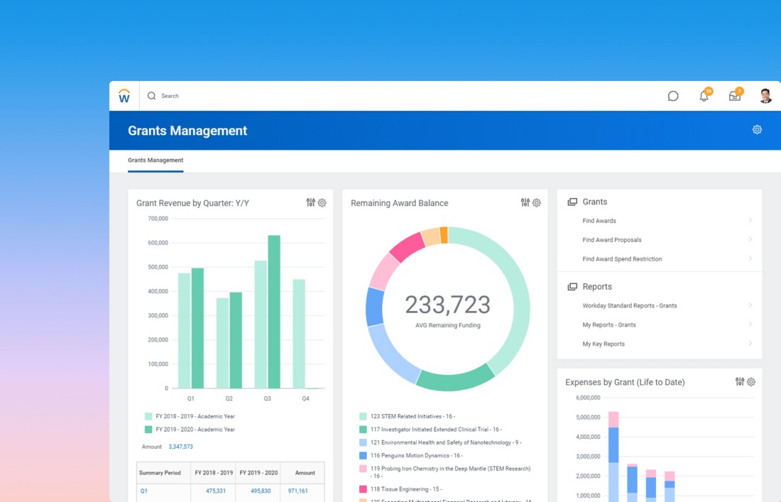781x502 pixels.
Task: Expand the My Key Reports chevron
Action: pyautogui.click(x=750, y=344)
